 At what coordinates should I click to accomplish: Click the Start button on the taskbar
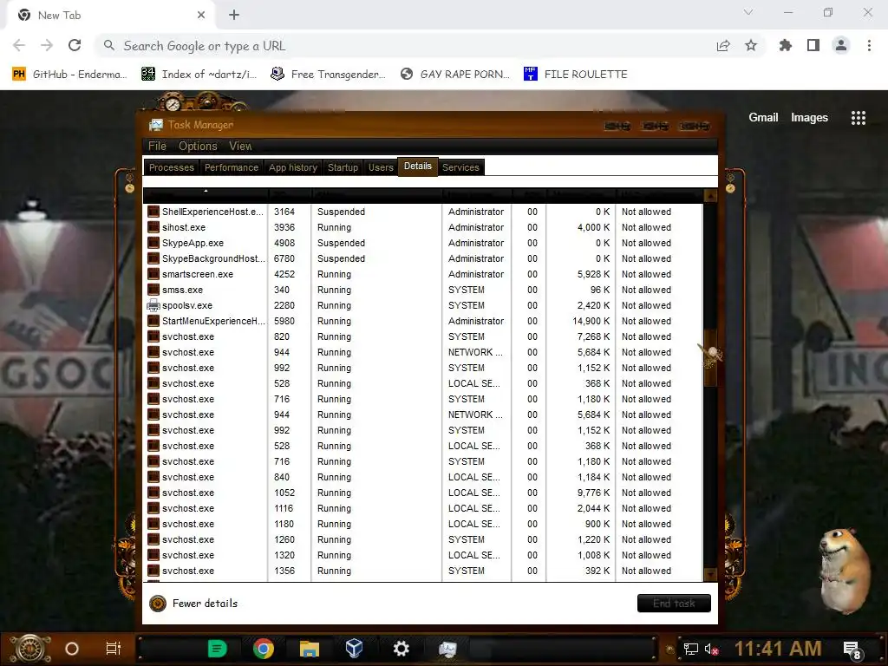coord(30,649)
